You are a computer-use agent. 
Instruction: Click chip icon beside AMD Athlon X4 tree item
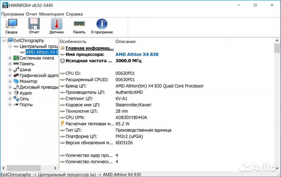[22, 52]
